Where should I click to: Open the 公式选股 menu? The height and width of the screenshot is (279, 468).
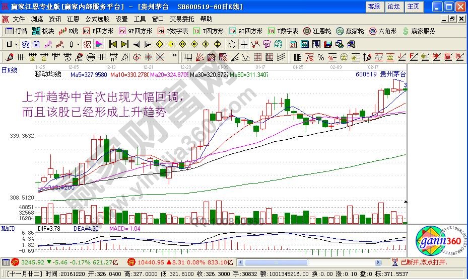point(97,19)
